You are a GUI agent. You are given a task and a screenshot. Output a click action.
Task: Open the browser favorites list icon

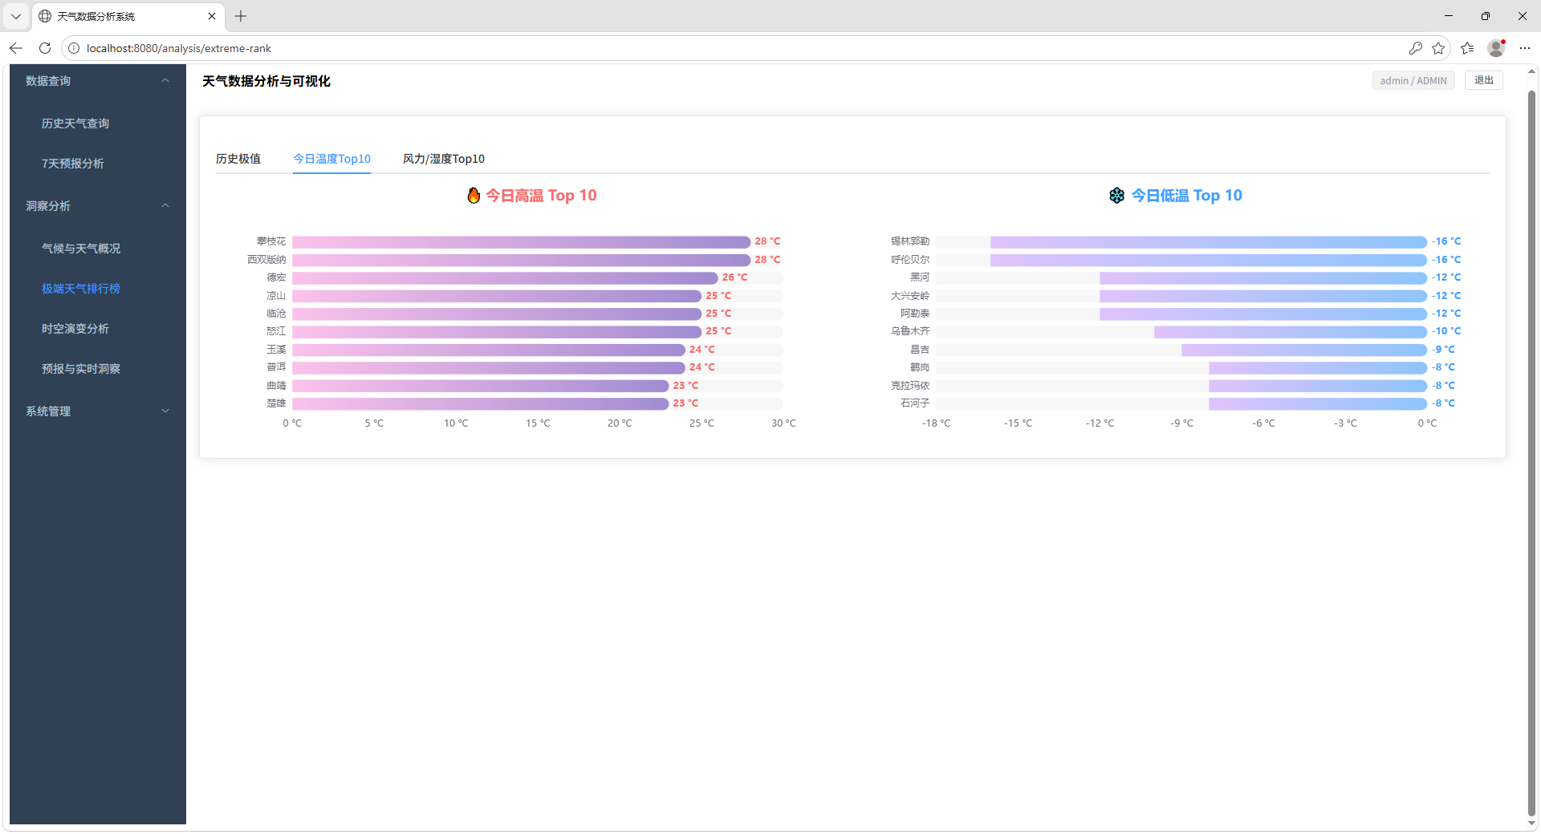[1467, 48]
